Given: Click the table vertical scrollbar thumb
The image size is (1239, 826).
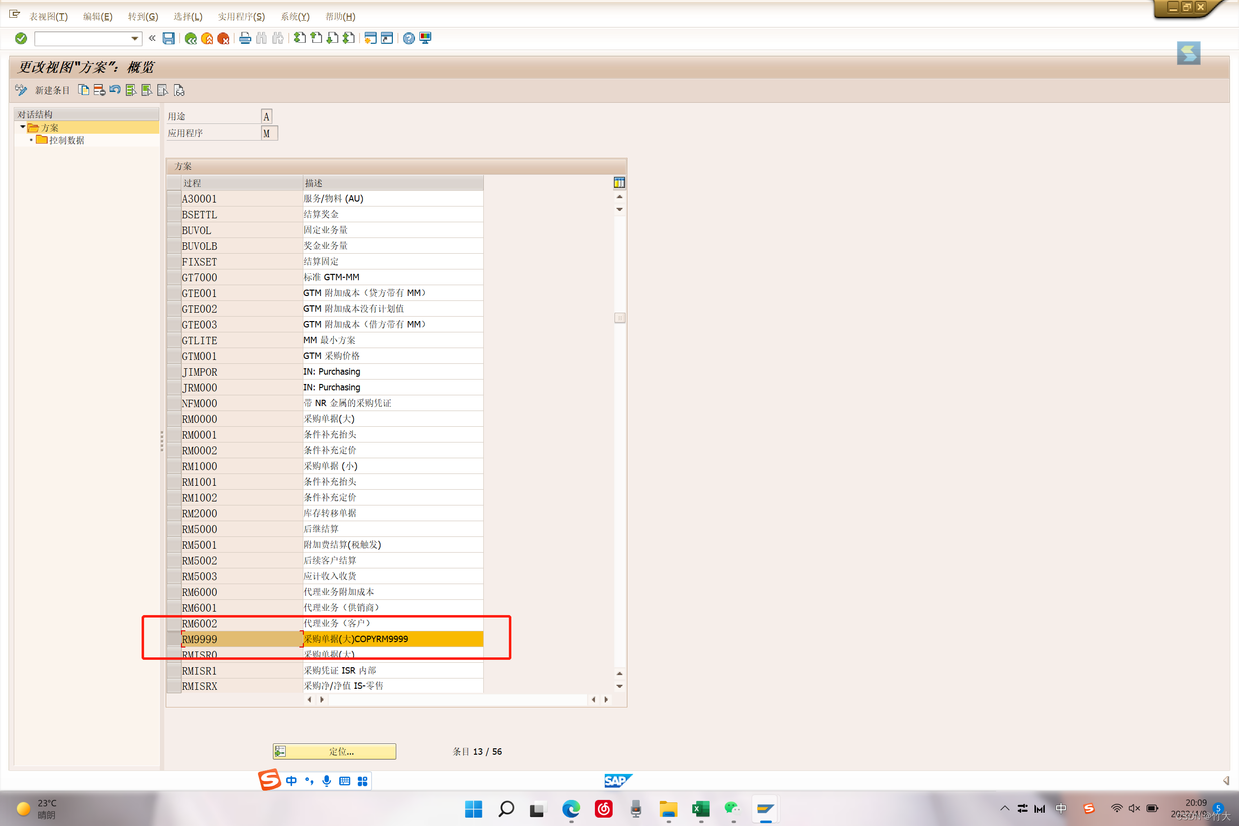Looking at the screenshot, I should pos(619,318).
